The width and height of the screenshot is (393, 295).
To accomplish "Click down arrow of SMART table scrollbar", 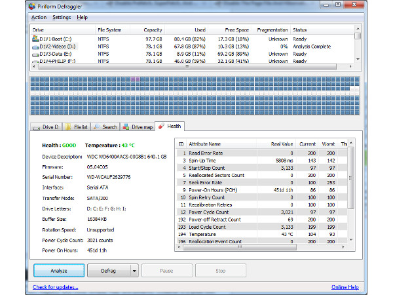I will tap(351, 240).
